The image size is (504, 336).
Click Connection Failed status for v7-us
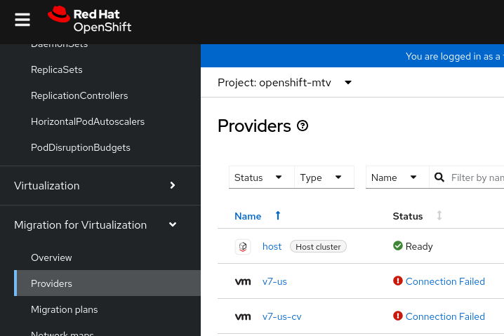(445, 281)
